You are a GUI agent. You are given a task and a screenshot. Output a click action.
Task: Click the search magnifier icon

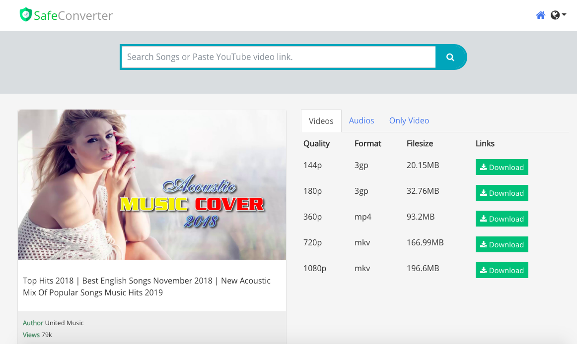coord(450,57)
